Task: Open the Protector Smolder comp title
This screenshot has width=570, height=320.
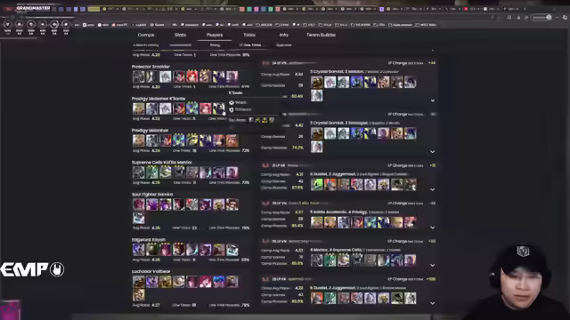Action: [151, 67]
